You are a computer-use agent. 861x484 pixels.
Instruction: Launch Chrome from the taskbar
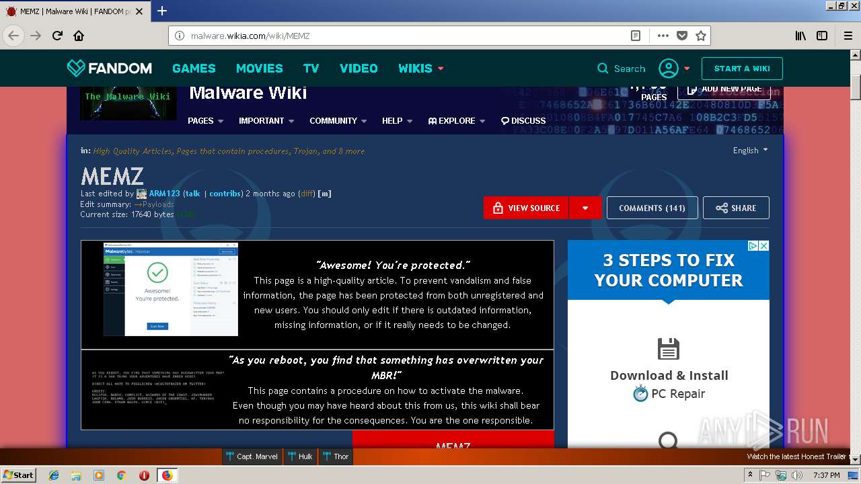click(121, 475)
